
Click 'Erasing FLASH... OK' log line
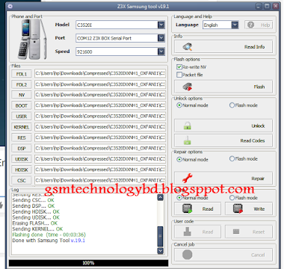pyautogui.click(x=35, y=223)
